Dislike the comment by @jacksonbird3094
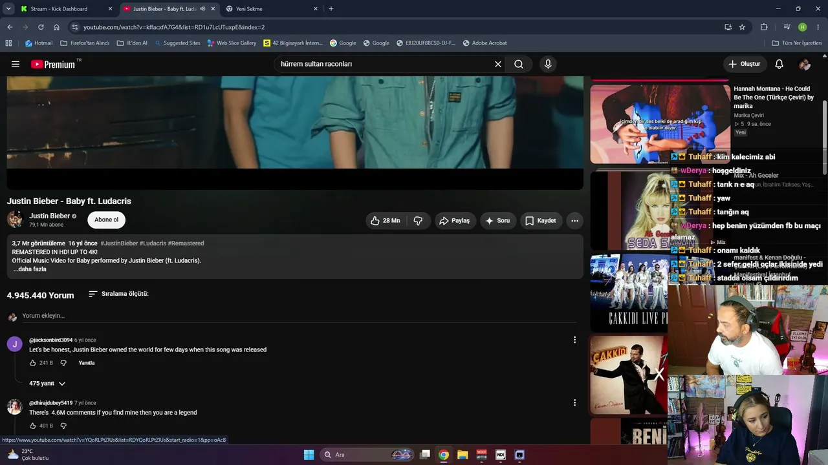Screen dimensions: 828x465 [63, 363]
